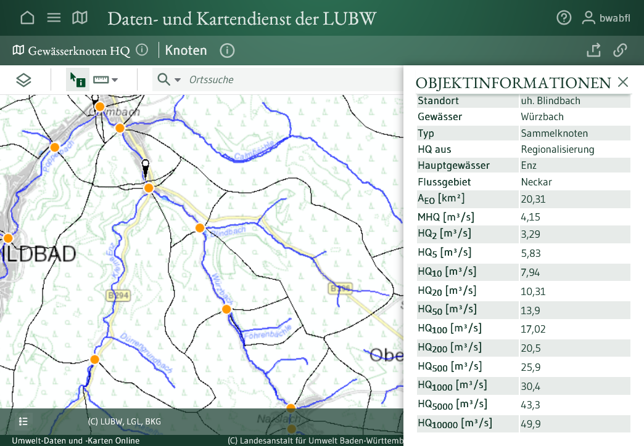Select orange node on Poppelbach

pyautogui.click(x=55, y=147)
